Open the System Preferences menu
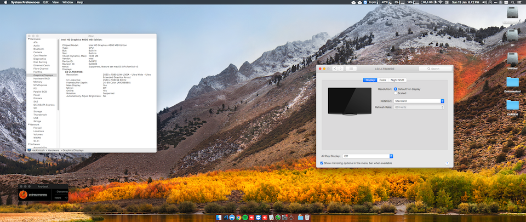The height and width of the screenshot is (222, 526). coord(25,2)
